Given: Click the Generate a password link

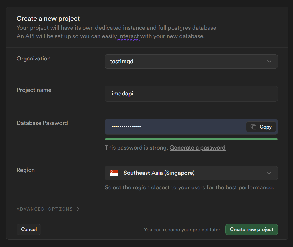Looking at the screenshot, I should pyautogui.click(x=197, y=148).
